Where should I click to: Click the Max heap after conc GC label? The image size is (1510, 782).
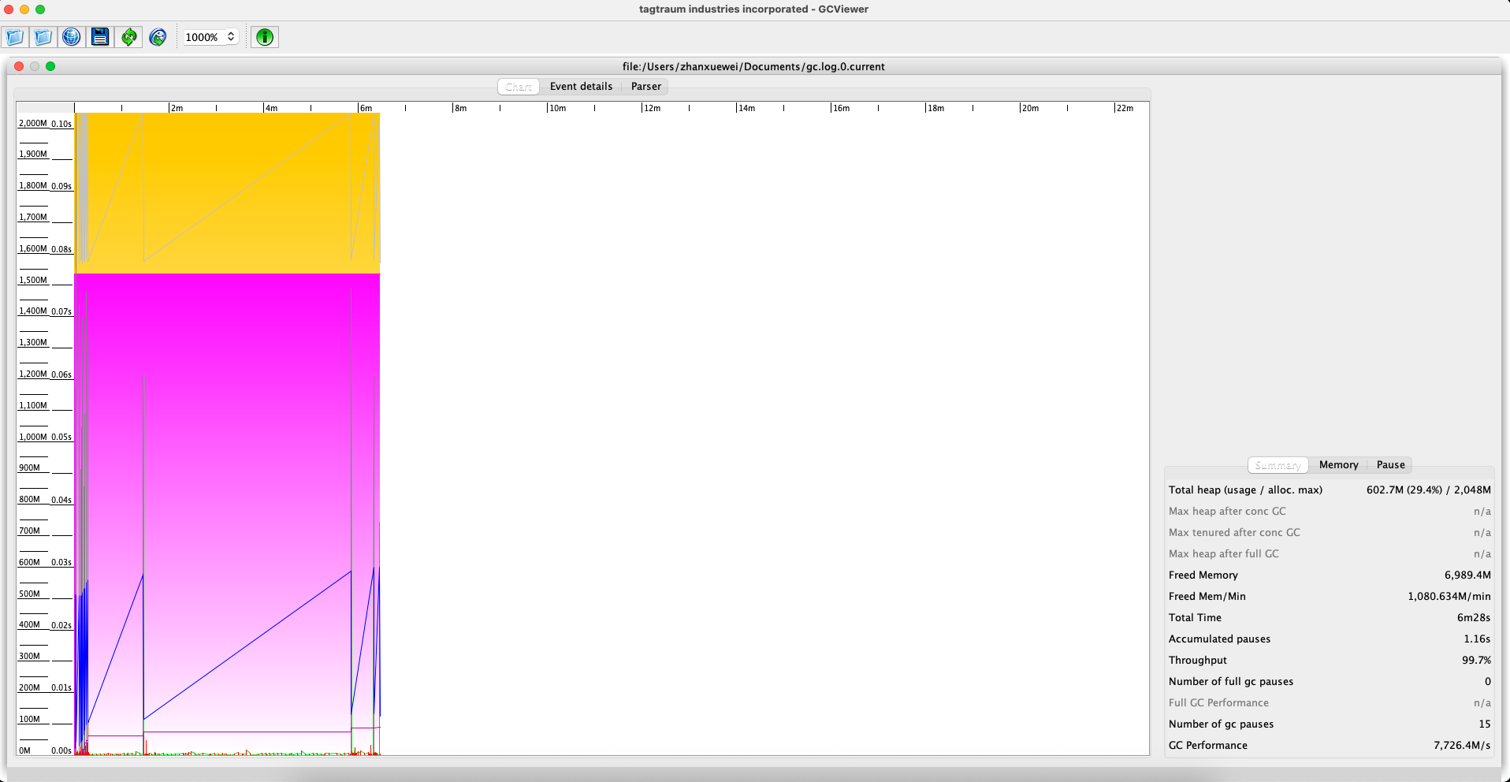pos(1226,512)
